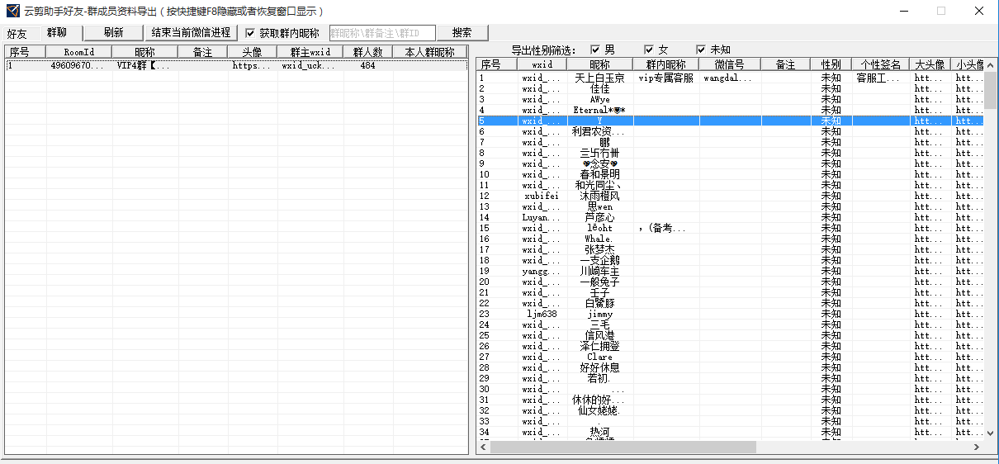Open the 群聊 tab
The height and width of the screenshot is (464, 999).
click(57, 33)
